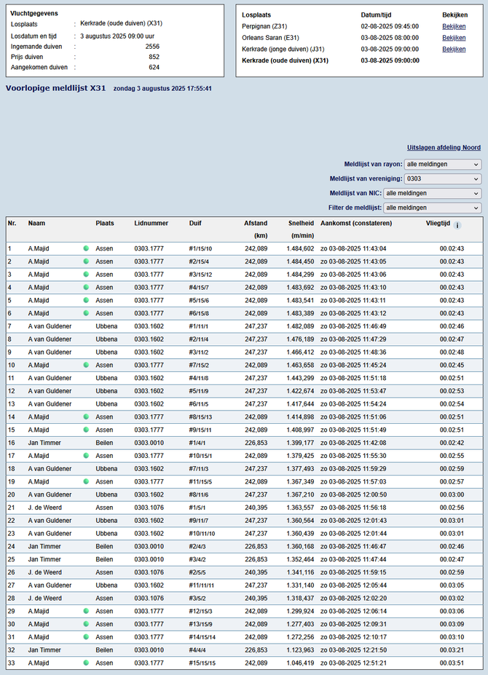Click Bekijken for Orleans Saran (E31)
The image size is (488, 675).
(454, 38)
